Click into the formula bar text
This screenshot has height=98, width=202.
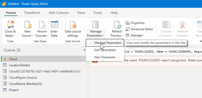point(163,52)
